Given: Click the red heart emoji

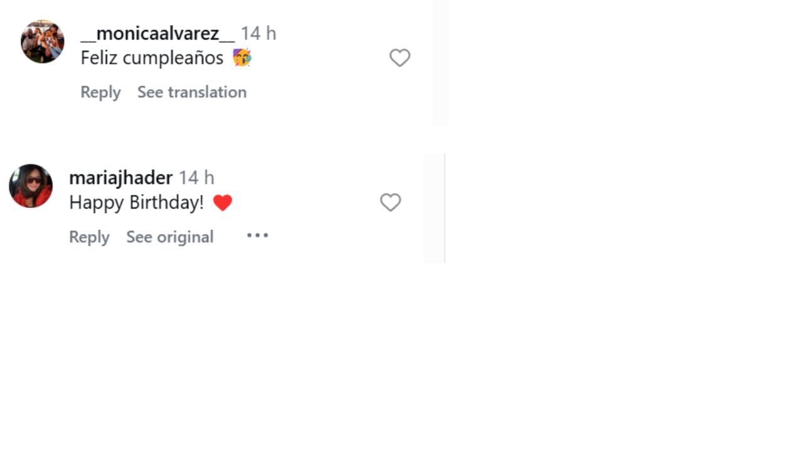Looking at the screenshot, I should click(x=223, y=203).
